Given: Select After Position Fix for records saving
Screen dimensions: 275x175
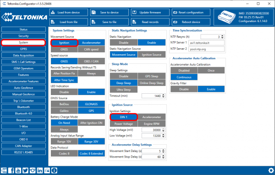Looking at the screenshot, I should (64, 73).
